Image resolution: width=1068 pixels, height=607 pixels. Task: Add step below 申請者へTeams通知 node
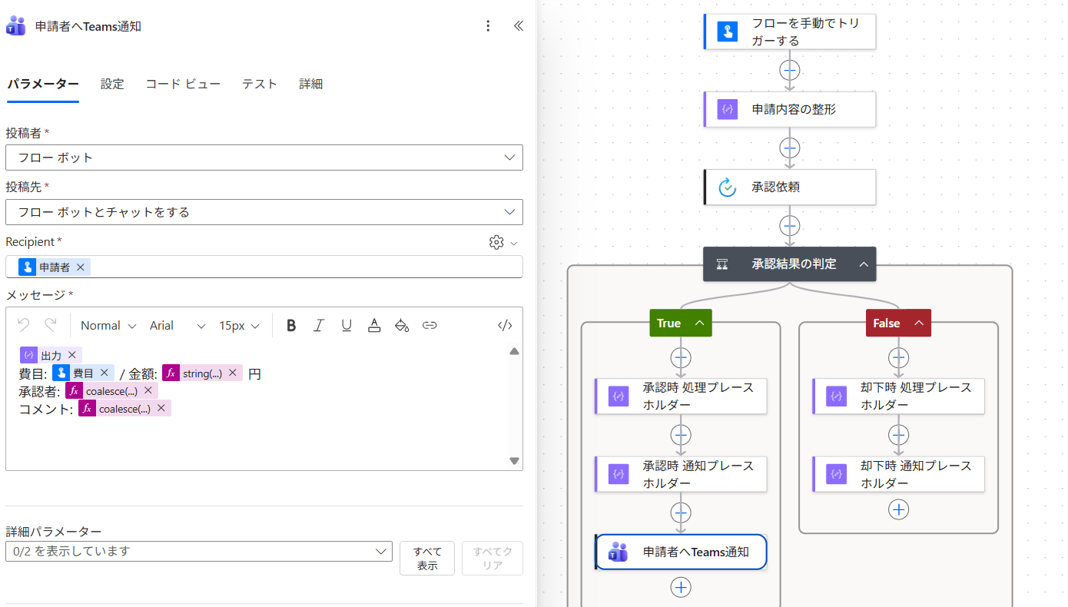click(681, 587)
